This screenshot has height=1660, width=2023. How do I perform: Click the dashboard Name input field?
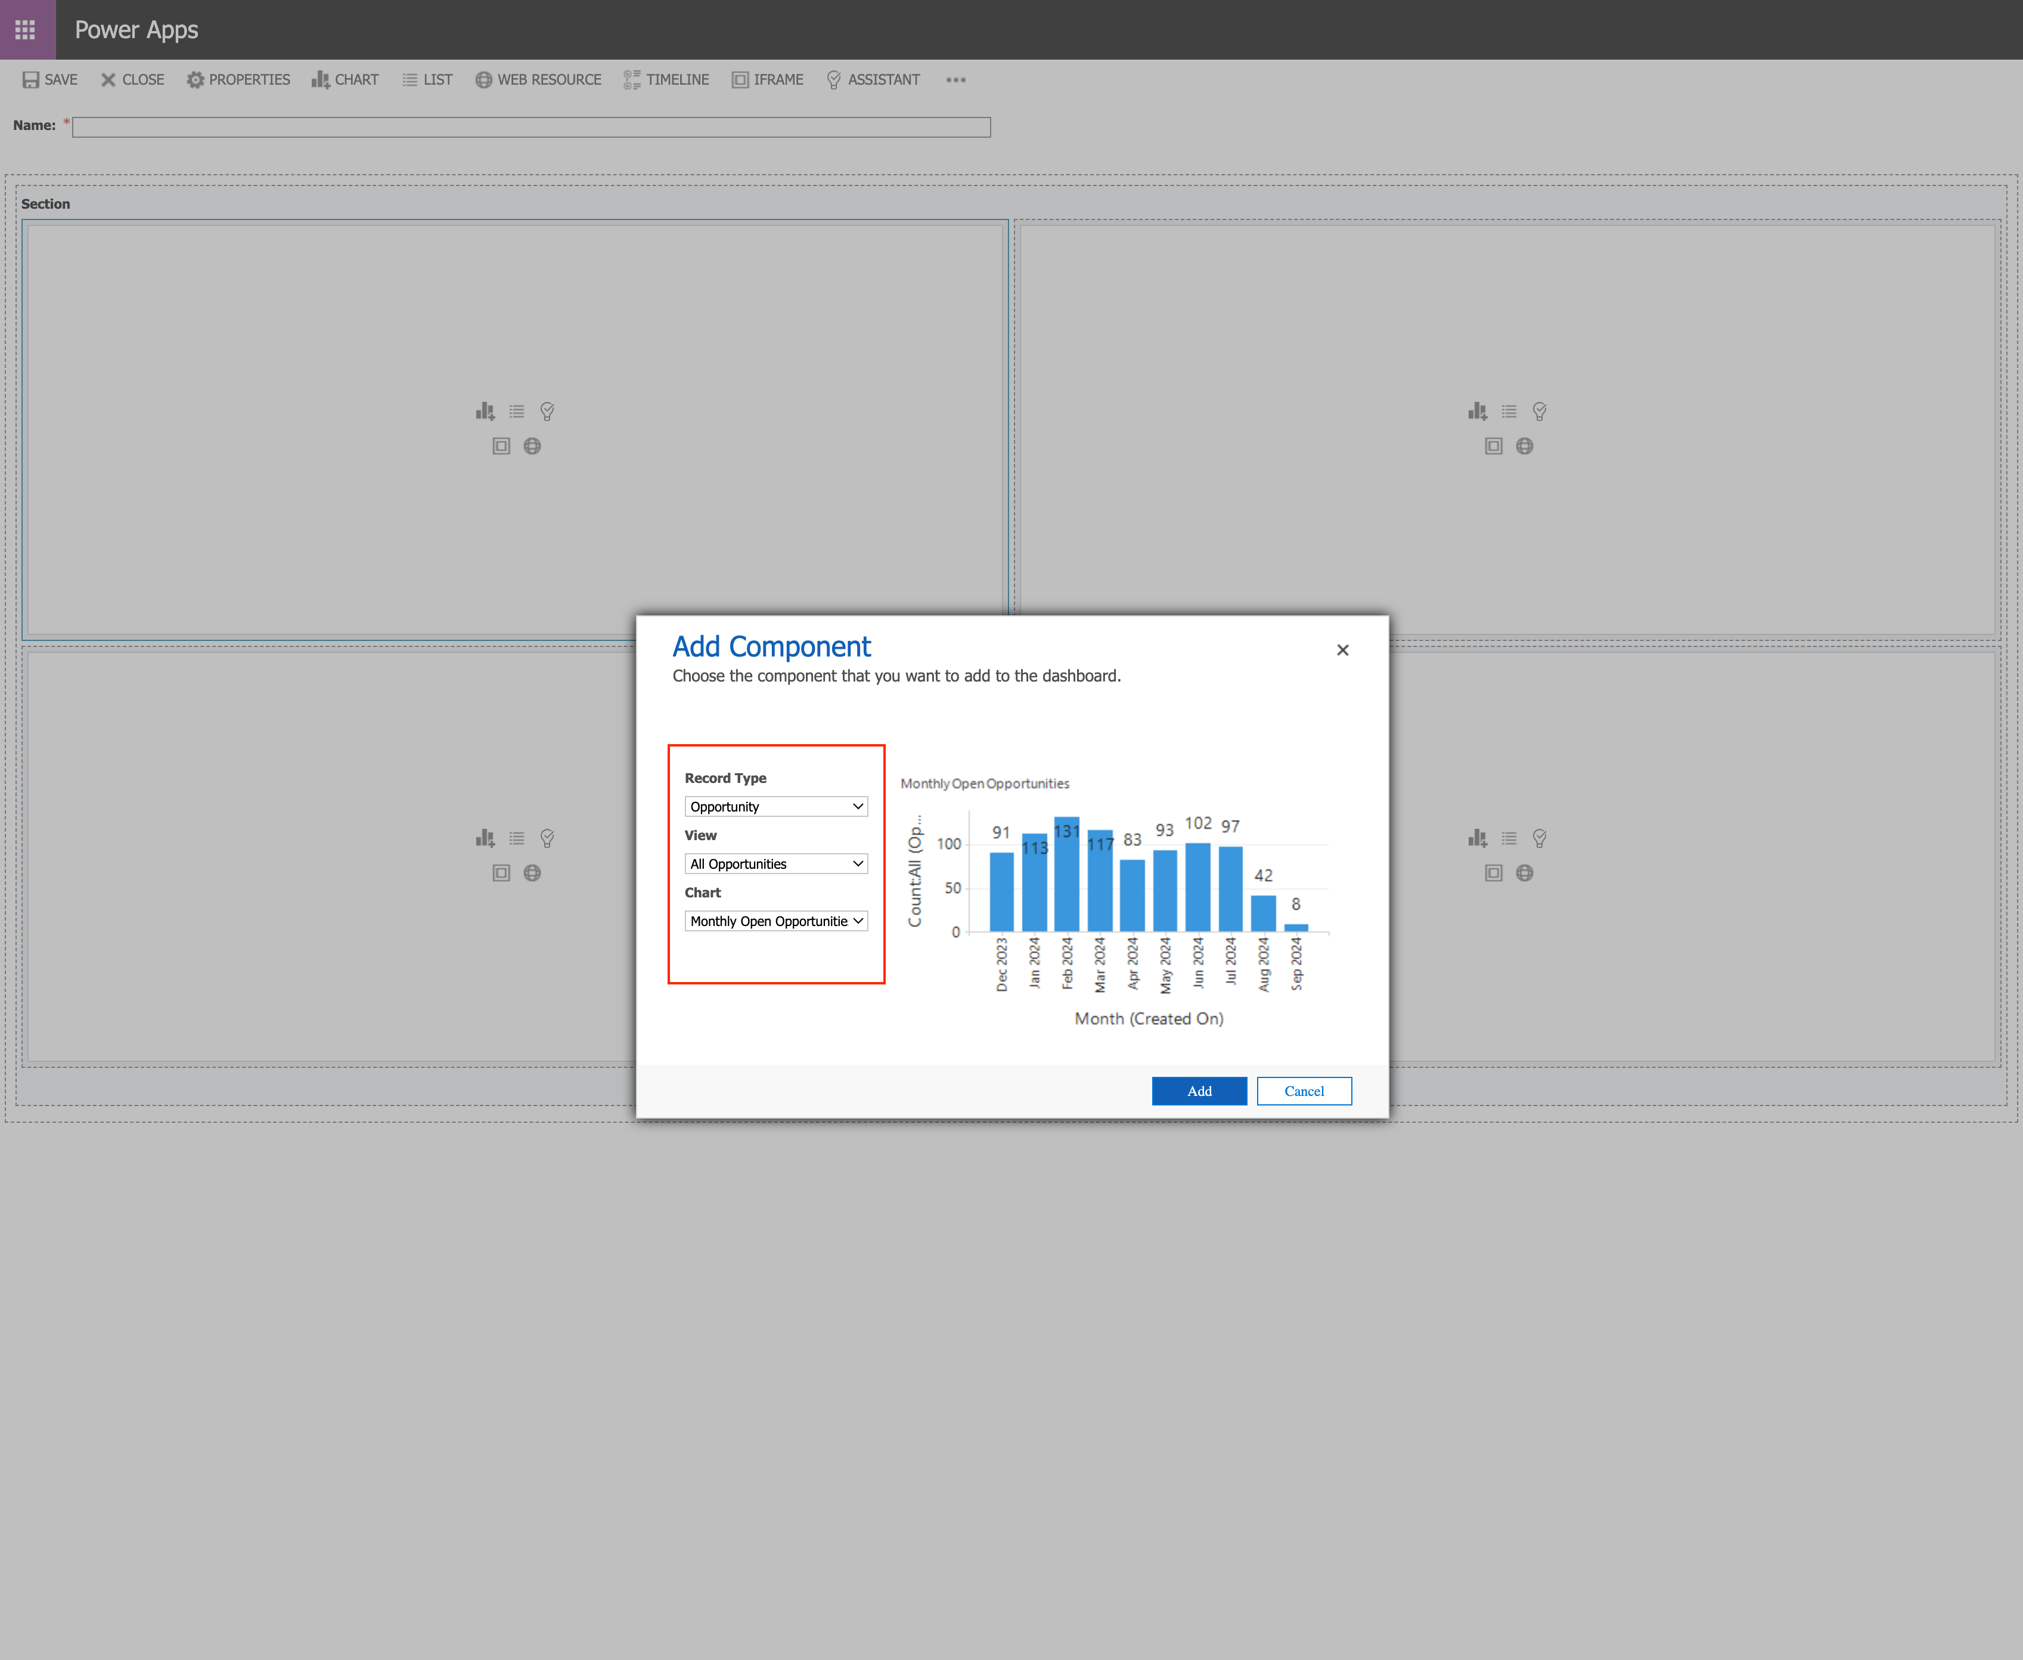(530, 127)
